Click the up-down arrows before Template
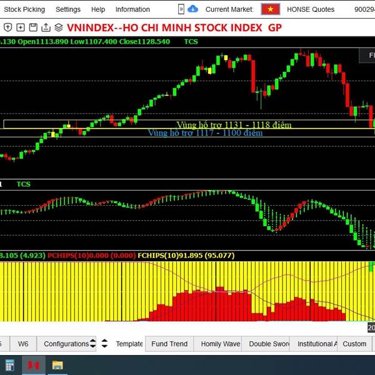375x375 pixels. click(104, 344)
